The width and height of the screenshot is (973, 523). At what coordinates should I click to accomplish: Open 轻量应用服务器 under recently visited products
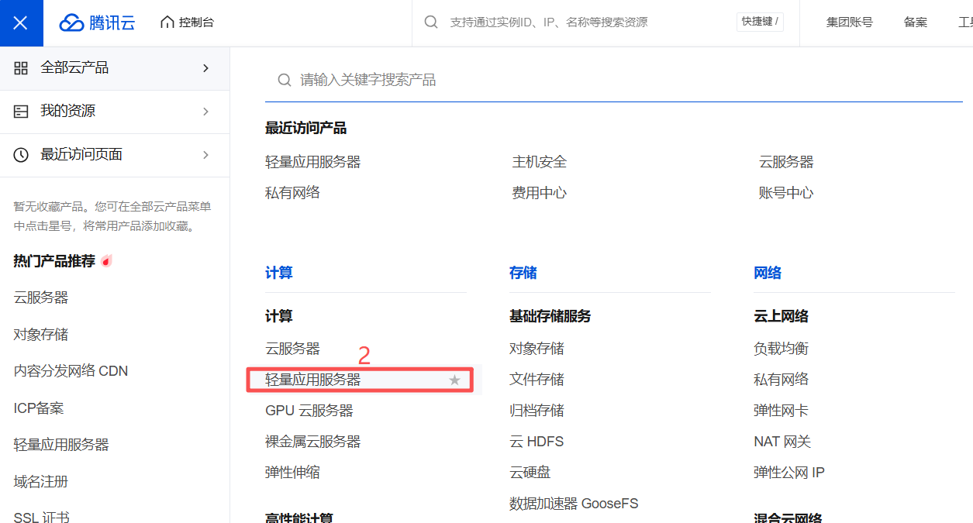(313, 162)
